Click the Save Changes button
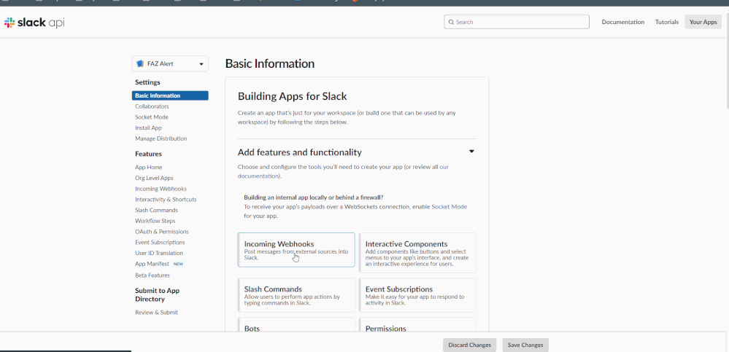This screenshot has width=729, height=352. click(x=525, y=345)
